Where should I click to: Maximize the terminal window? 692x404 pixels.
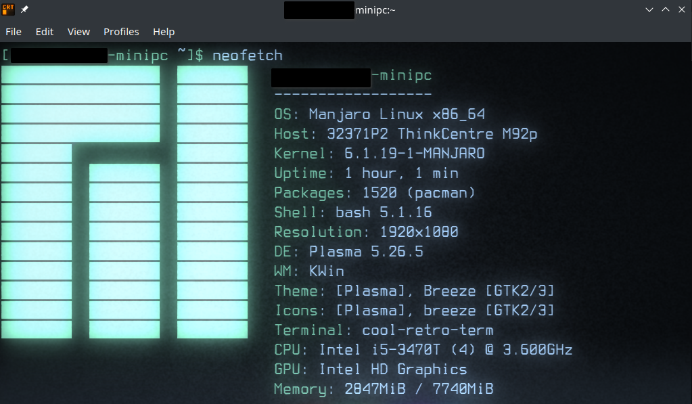(x=665, y=9)
